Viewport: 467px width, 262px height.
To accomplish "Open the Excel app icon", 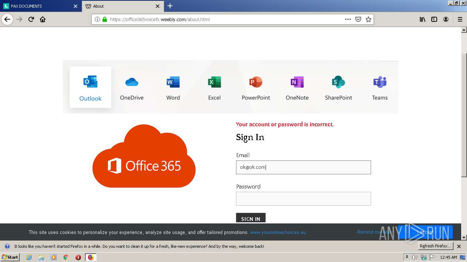I will pos(215,87).
